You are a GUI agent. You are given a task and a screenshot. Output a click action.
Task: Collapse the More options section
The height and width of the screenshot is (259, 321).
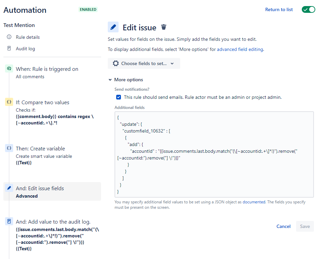coord(110,80)
